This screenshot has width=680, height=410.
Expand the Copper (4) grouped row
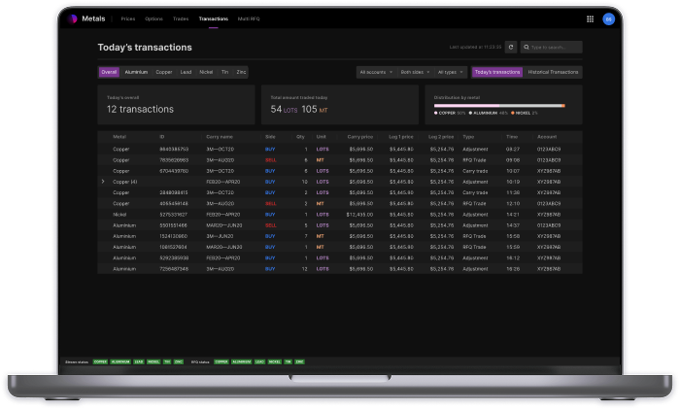point(104,182)
